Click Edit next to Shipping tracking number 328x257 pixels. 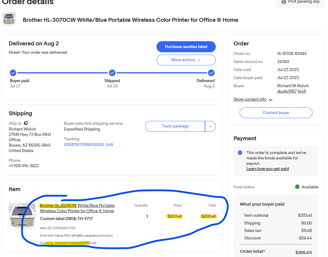(x=110, y=144)
